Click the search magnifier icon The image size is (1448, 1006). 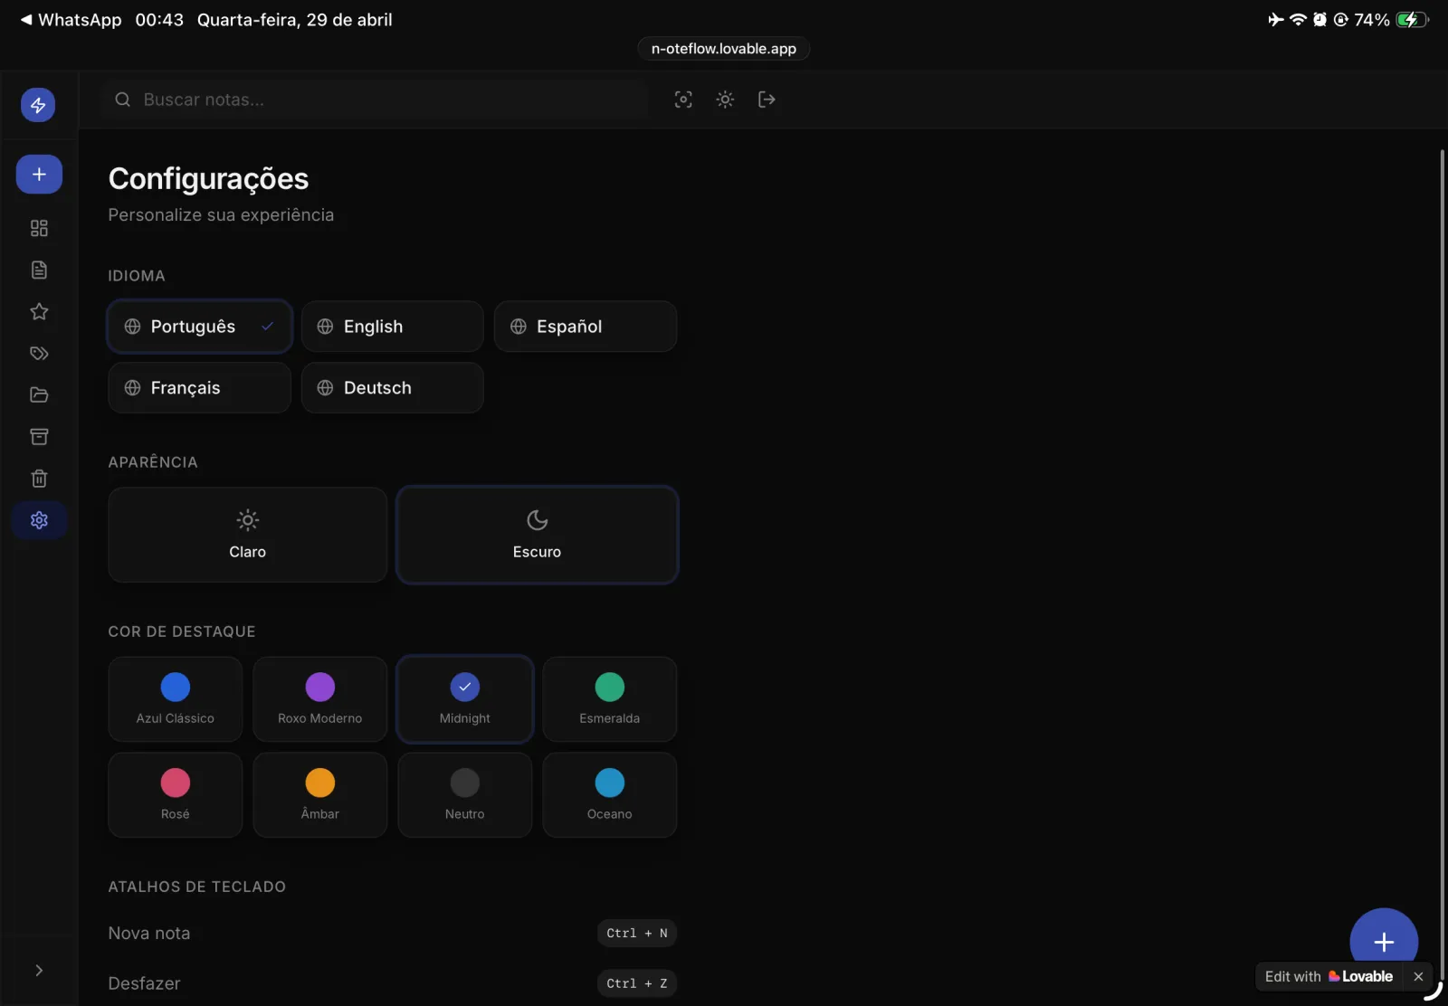[123, 100]
